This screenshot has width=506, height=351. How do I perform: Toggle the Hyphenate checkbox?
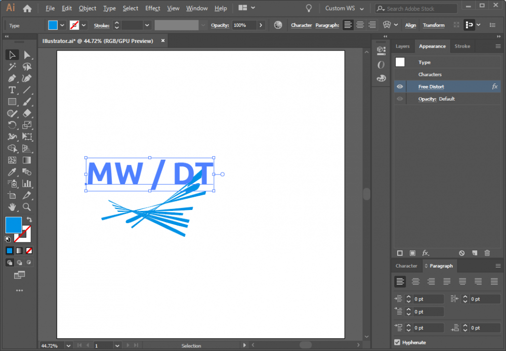click(397, 342)
